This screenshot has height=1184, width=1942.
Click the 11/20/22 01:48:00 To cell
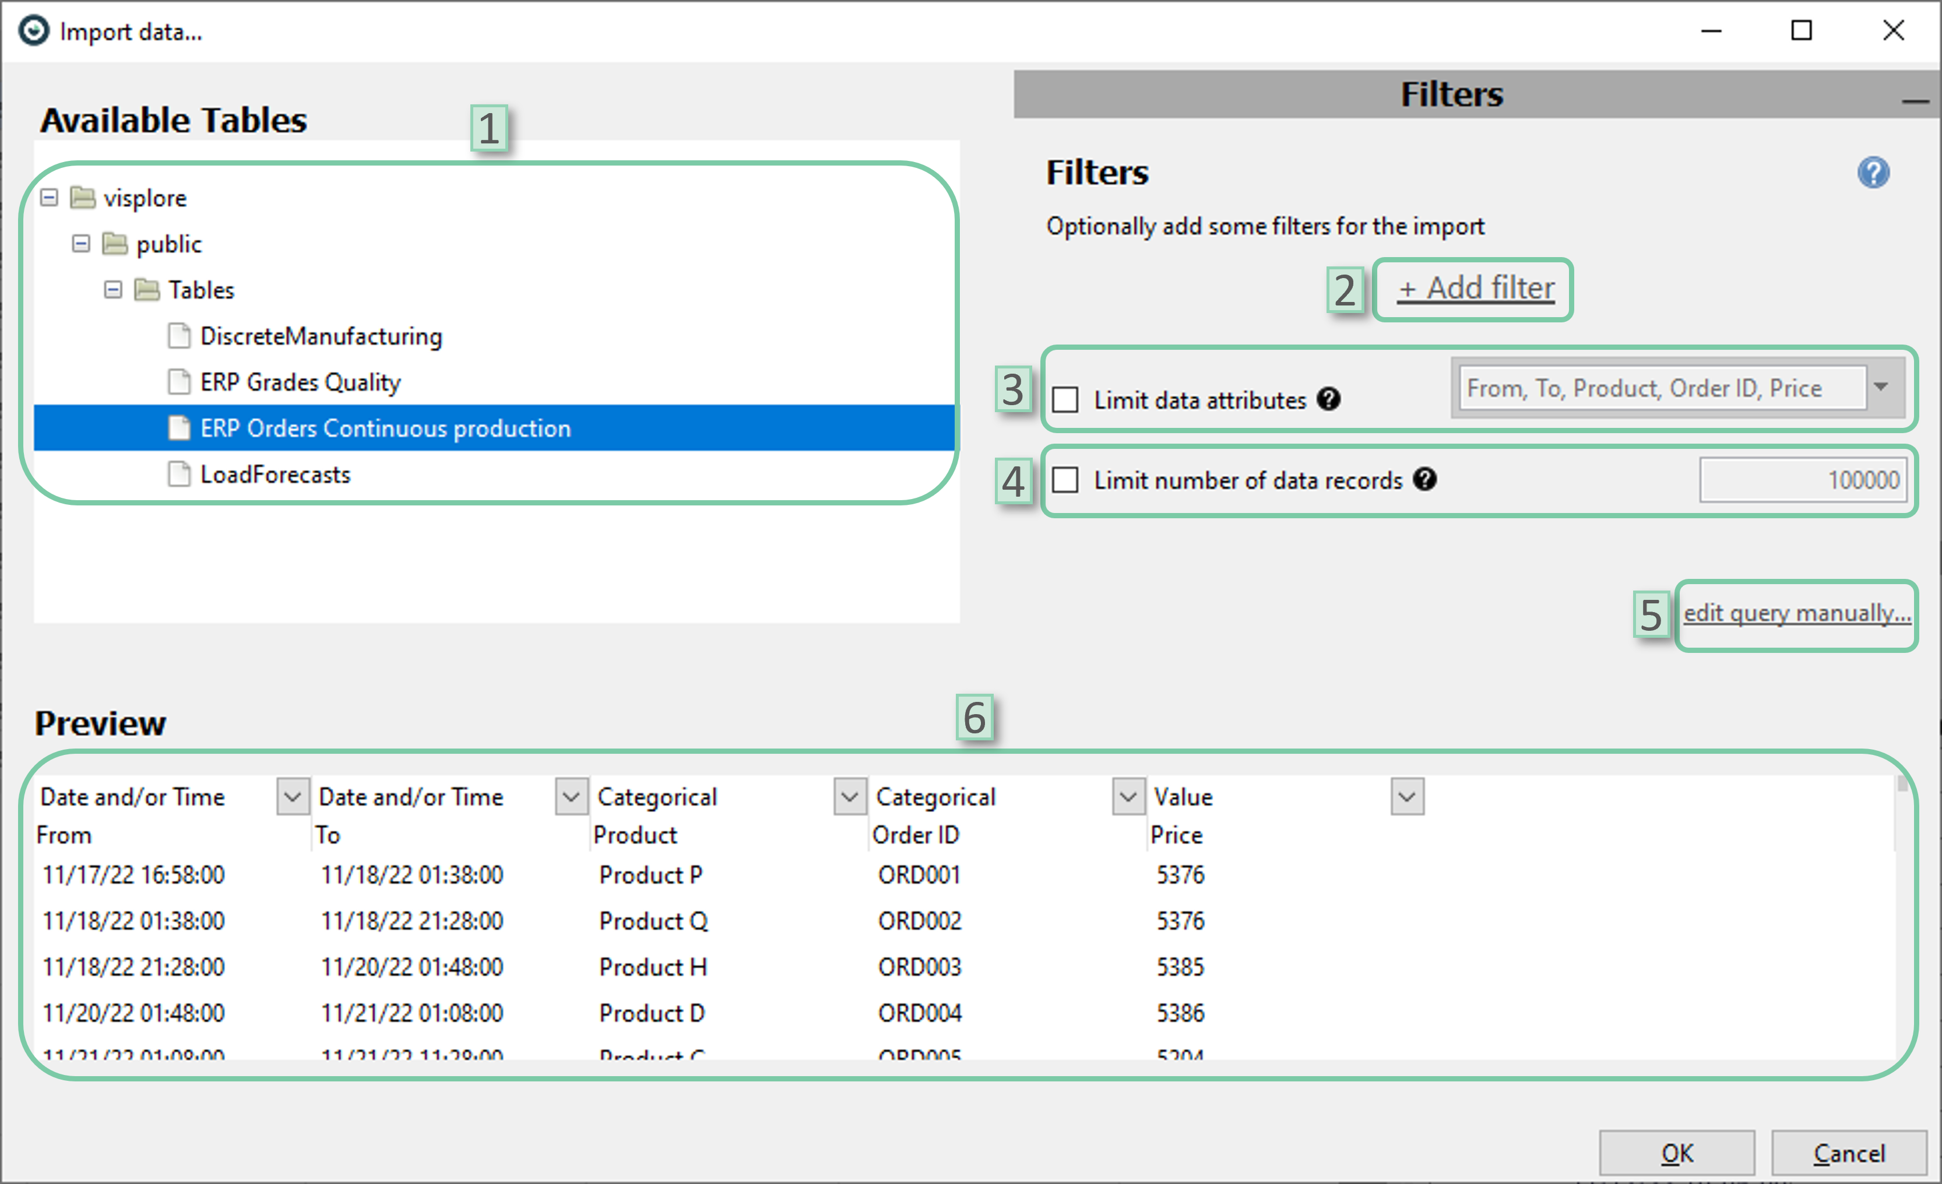[412, 967]
